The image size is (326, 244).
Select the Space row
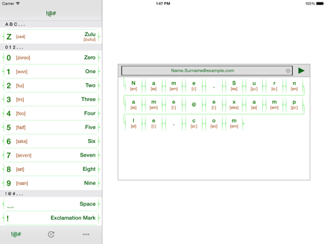pos(51,204)
